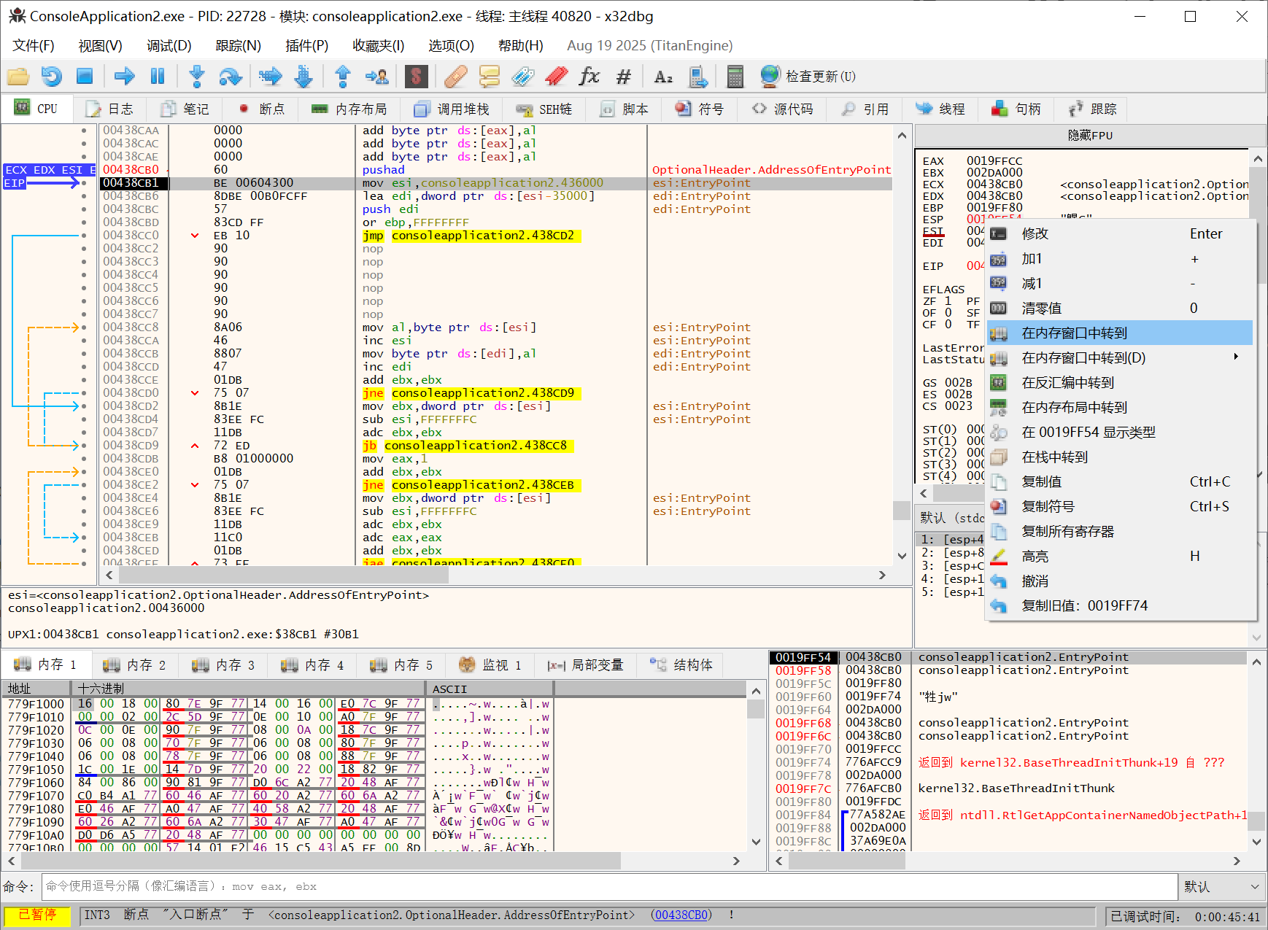Viewport: 1268px width, 930px height.
Task: Select 在内存窗口中转到 from the context menu
Action: tap(1074, 333)
